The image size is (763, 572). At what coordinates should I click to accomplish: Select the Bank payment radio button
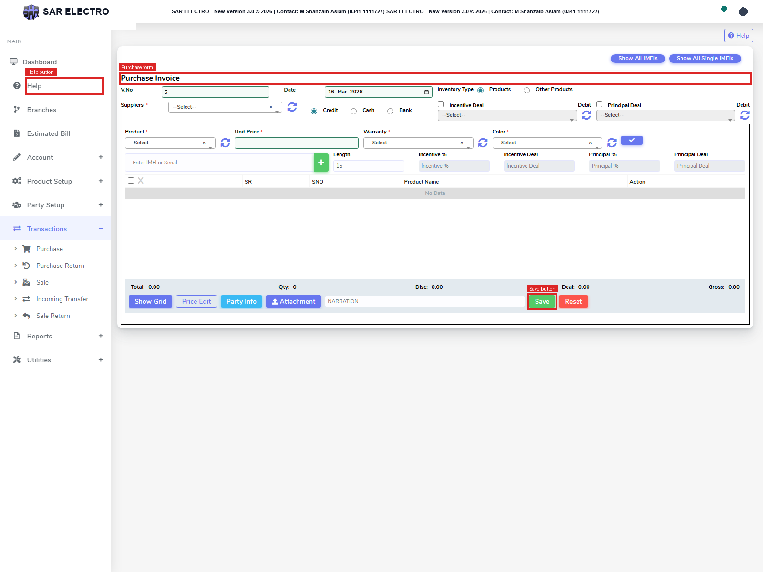(390, 111)
